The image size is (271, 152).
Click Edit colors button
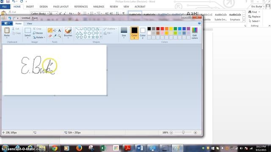point(195,33)
